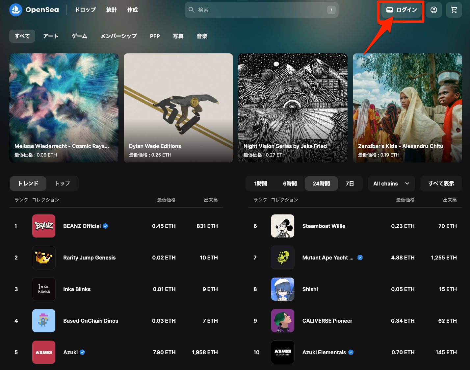Open the red Azuki collection logo
Viewport: 470px width, 370px height.
44,352
